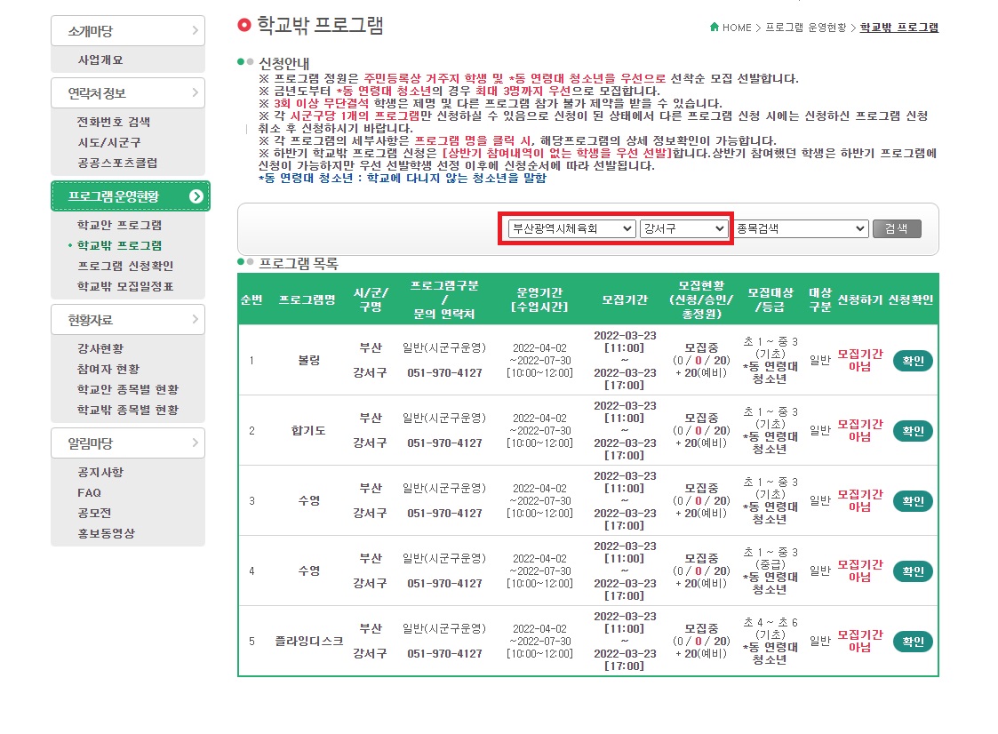Viewport: 998px width, 734px height.
Task: Click the HOME house icon in breadcrumb
Action: coord(715,27)
